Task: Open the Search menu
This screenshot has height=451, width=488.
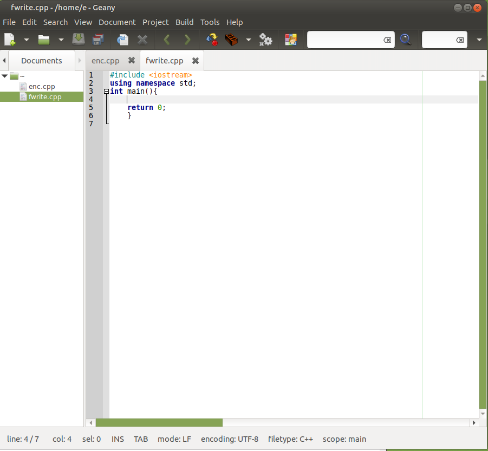Action: 55,22
